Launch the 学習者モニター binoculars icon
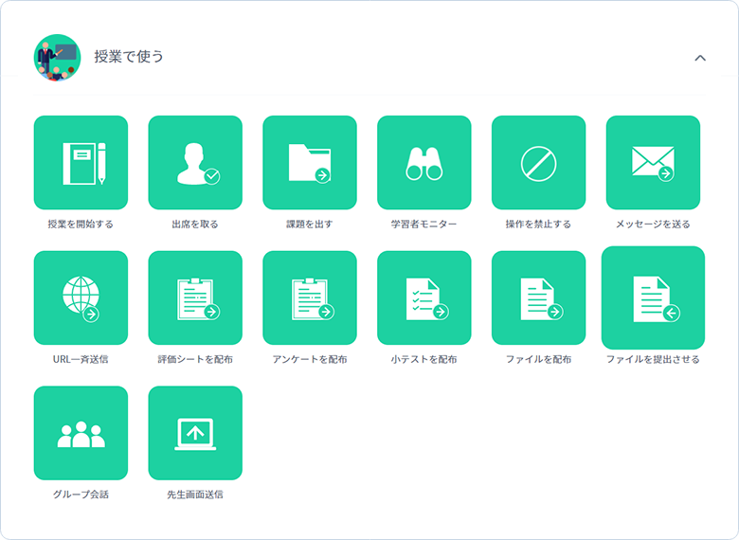Viewport: 739px width, 540px height. coord(424,163)
